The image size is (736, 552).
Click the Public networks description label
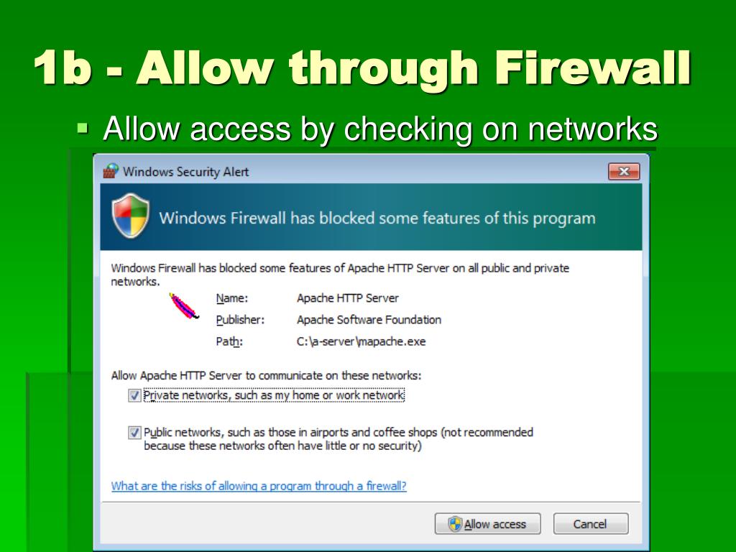[x=339, y=439]
